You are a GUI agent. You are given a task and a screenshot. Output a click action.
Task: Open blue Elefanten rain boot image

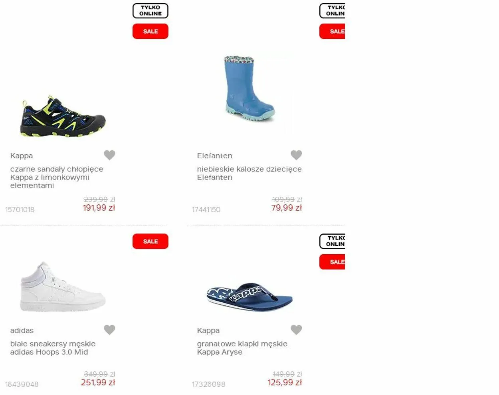tap(249, 89)
